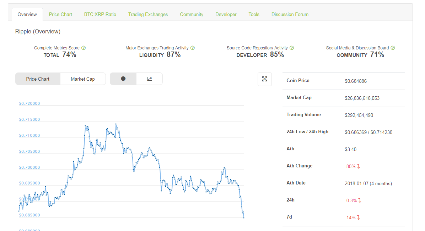Click the $0.700000 axis label
Viewport: 425px width, 231px height.
tap(29, 167)
